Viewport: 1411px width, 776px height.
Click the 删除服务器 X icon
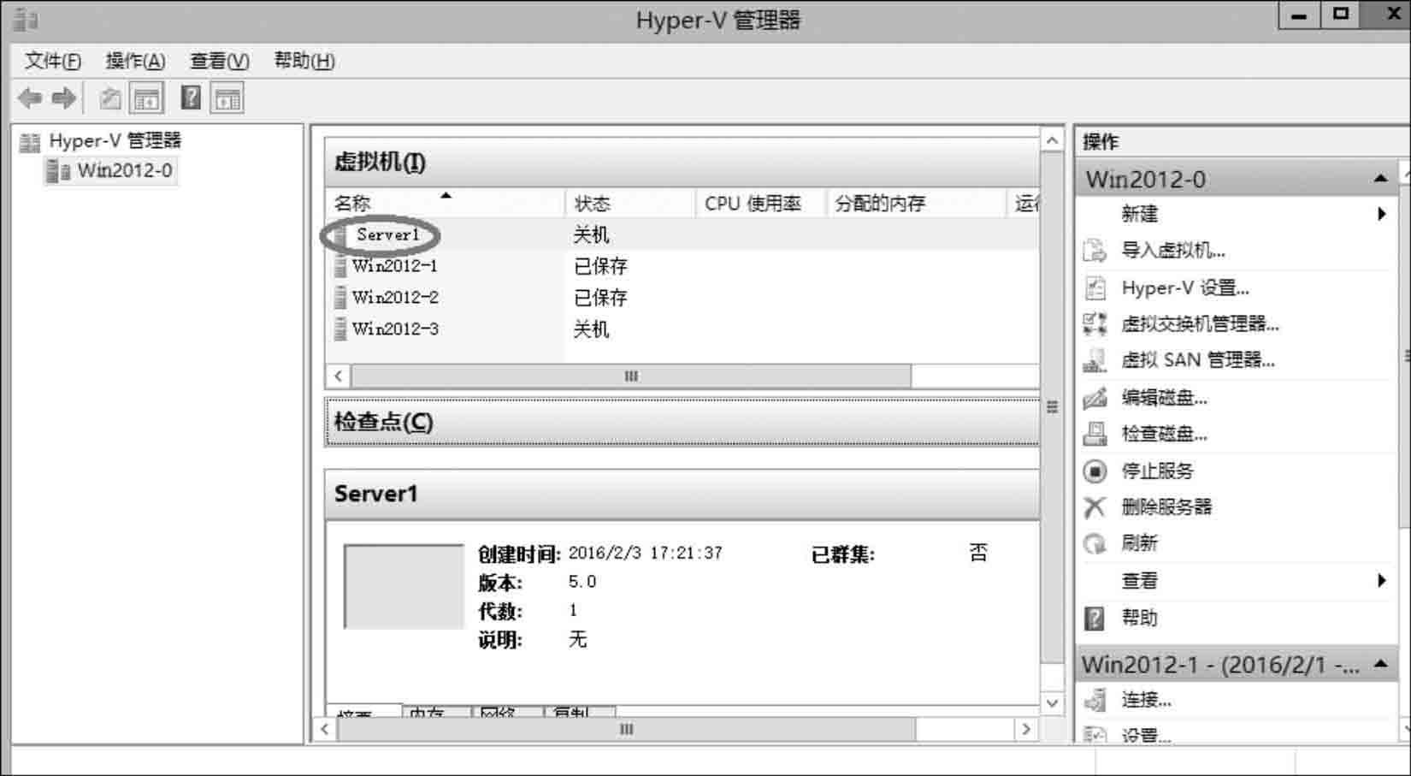(x=1095, y=507)
